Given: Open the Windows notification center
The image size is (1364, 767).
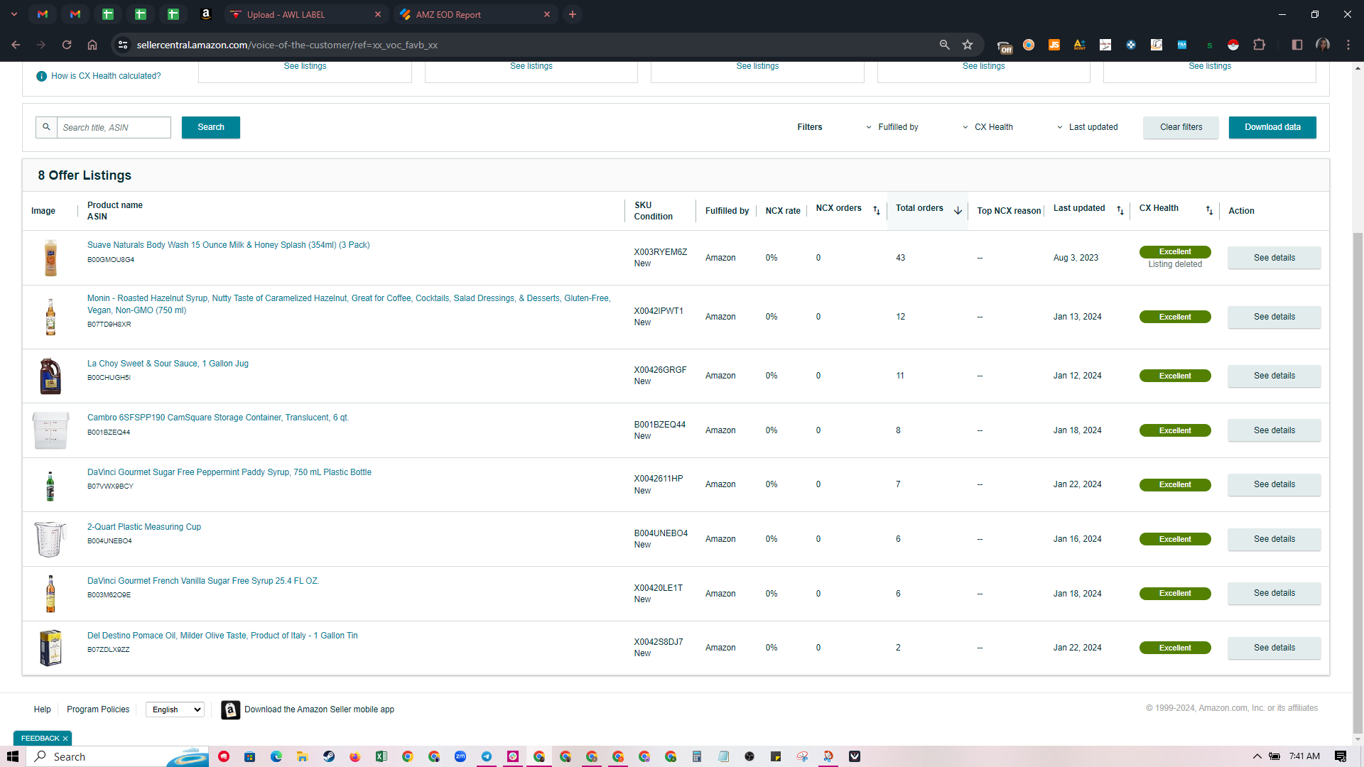Looking at the screenshot, I should tap(1341, 756).
